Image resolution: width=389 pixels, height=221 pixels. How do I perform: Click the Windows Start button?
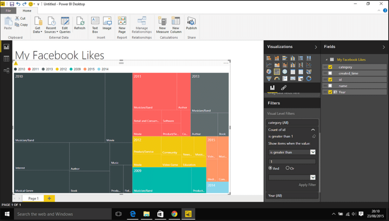point(7,214)
